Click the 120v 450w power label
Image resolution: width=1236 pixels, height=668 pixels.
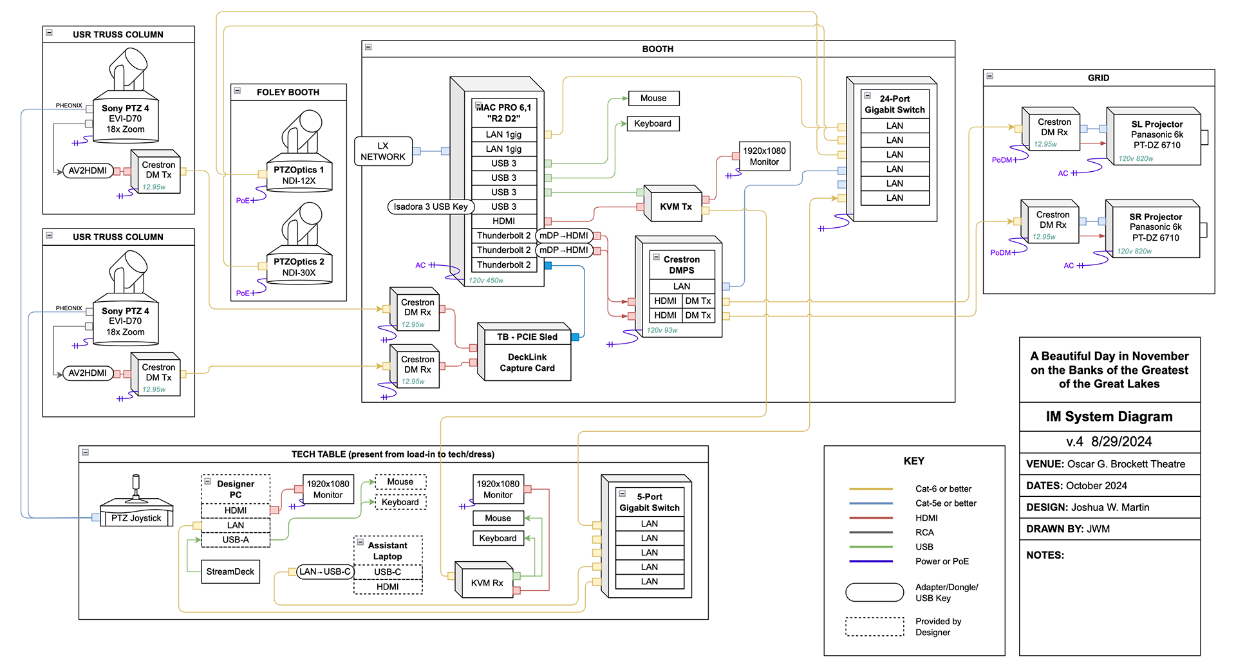[486, 281]
